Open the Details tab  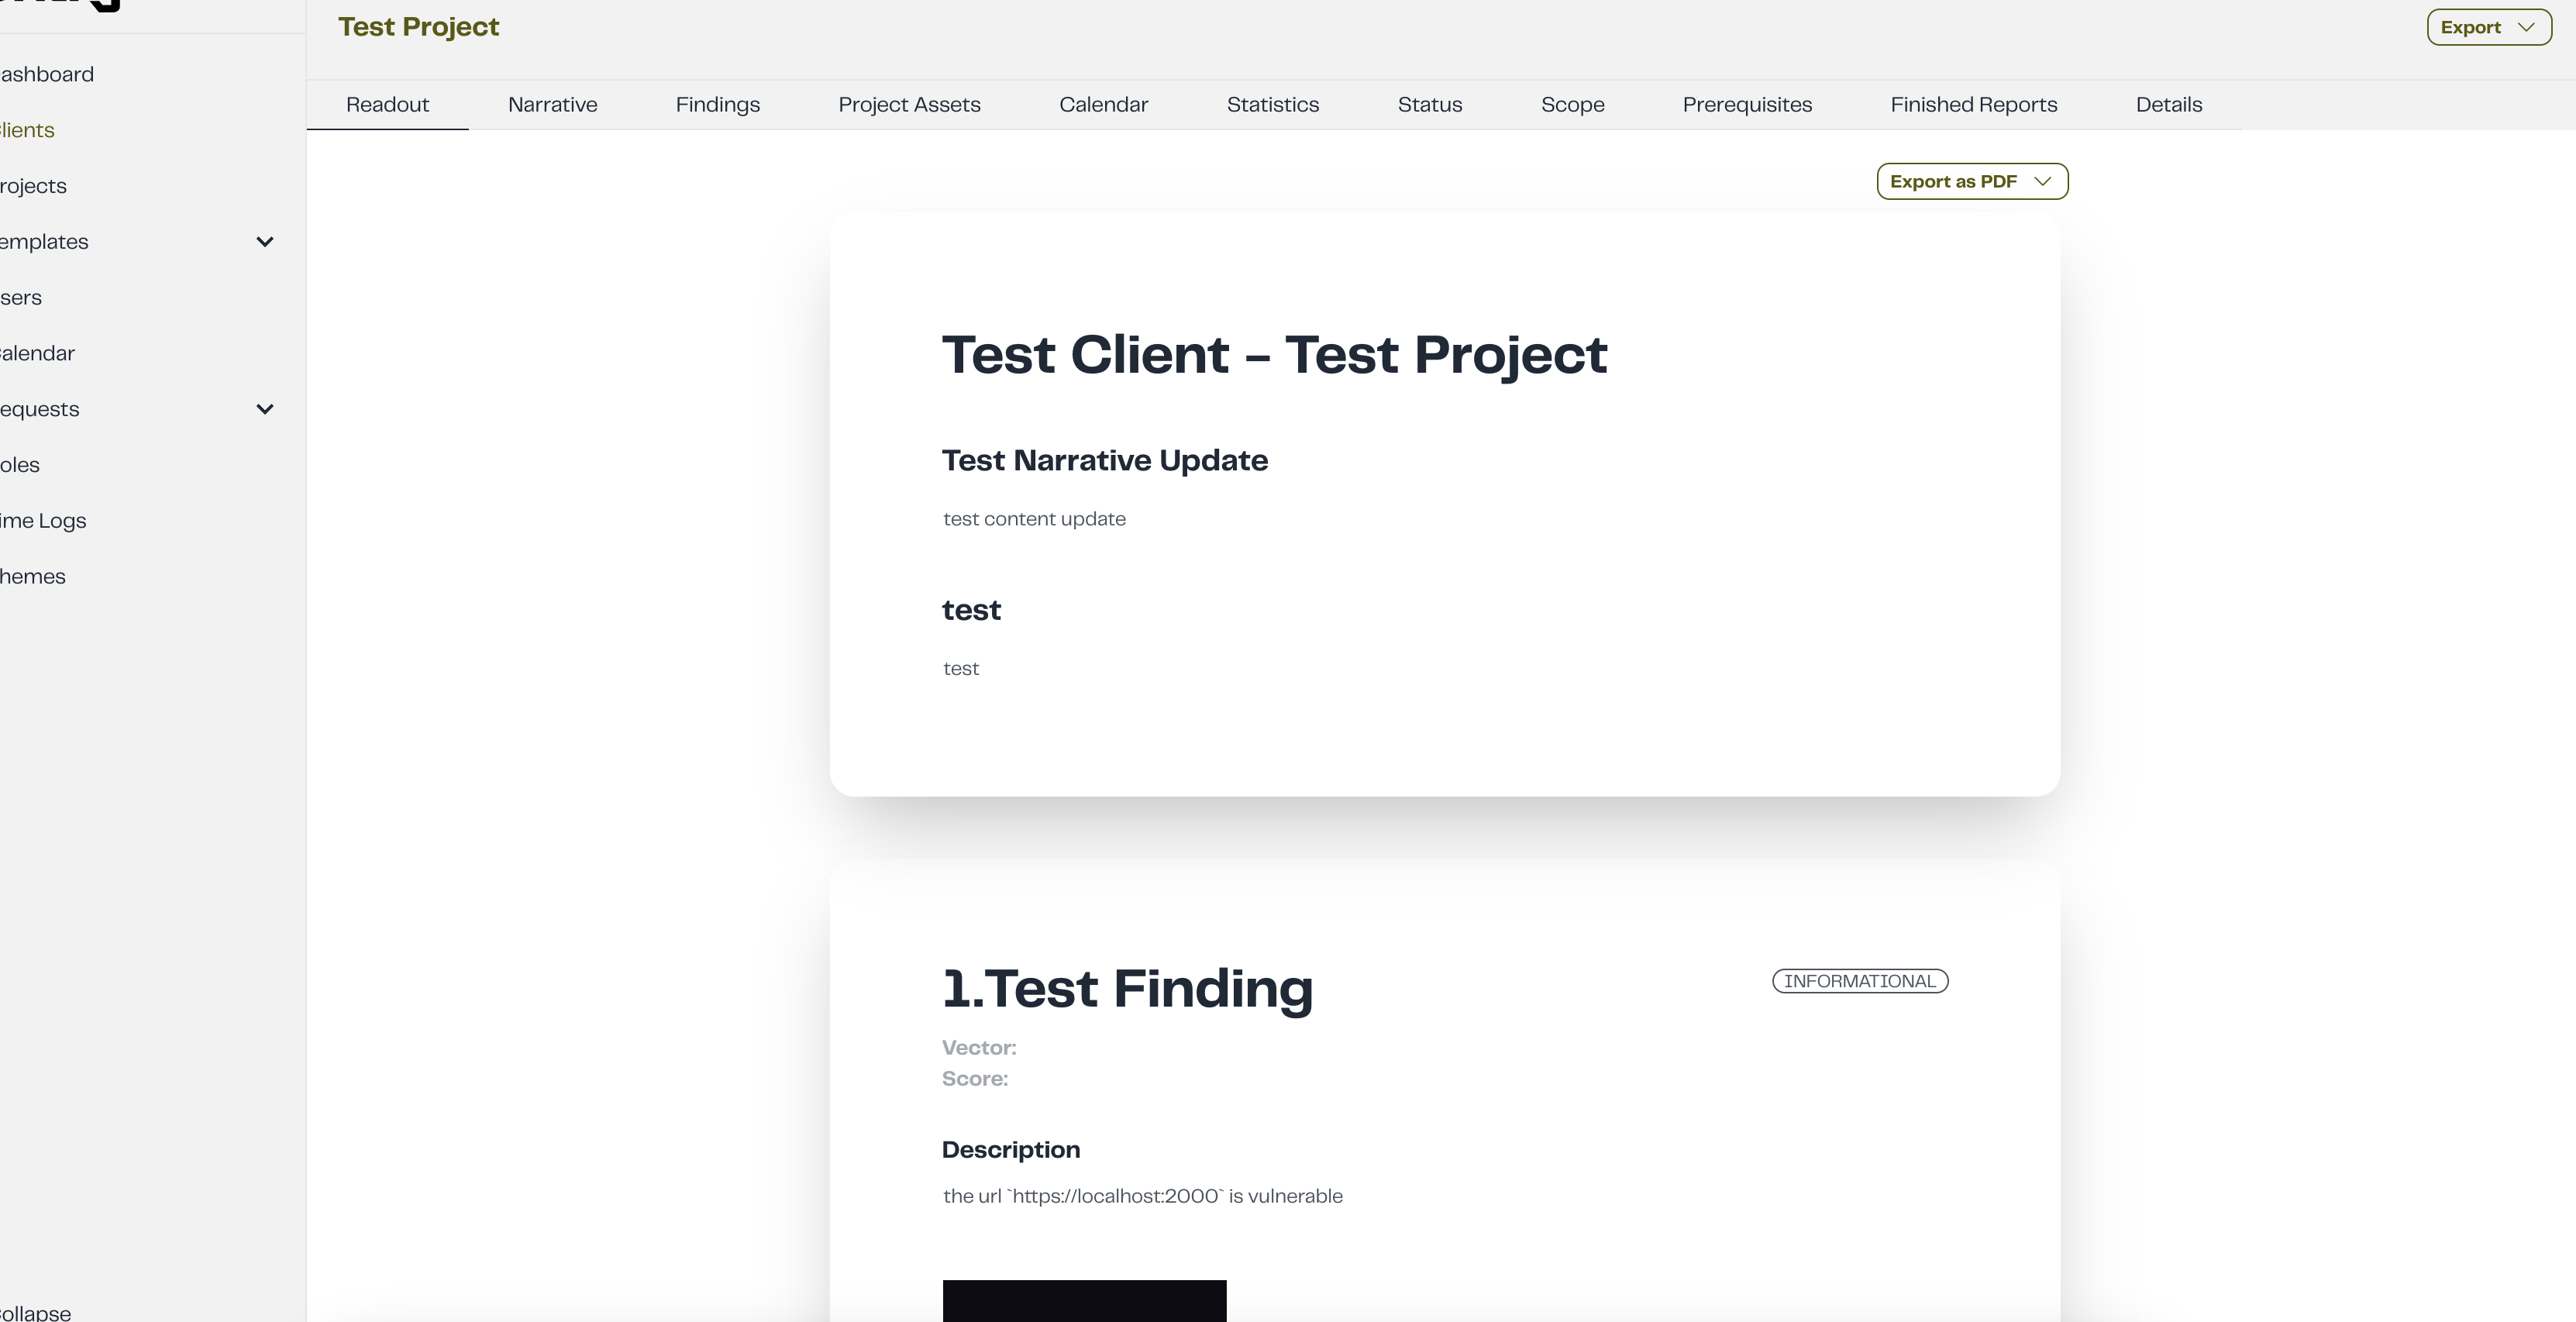tap(2168, 105)
